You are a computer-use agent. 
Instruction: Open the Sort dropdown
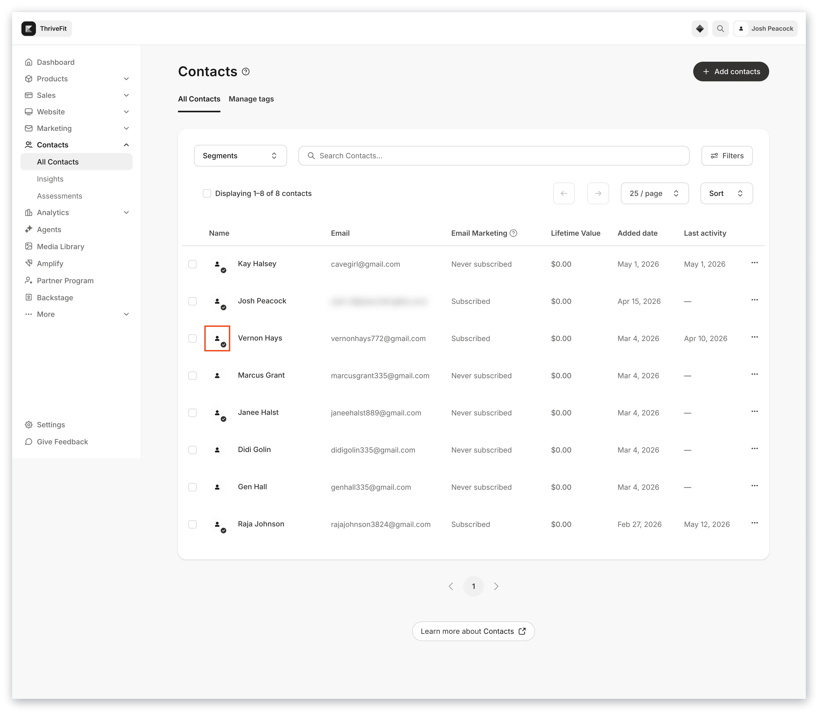point(726,193)
